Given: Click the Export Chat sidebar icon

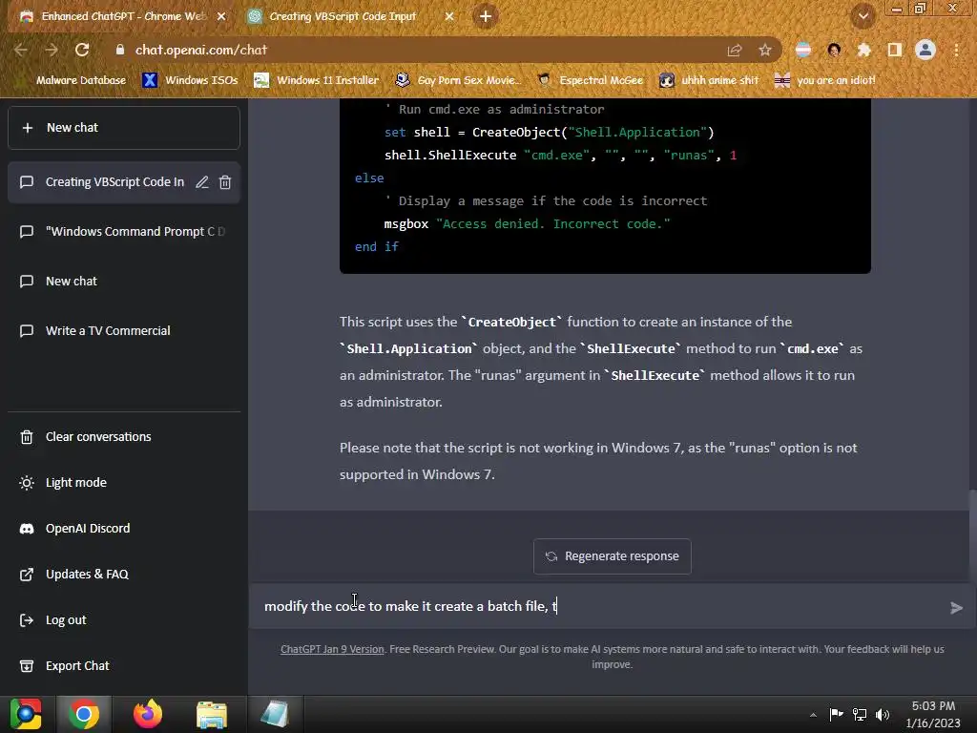Looking at the screenshot, I should [x=27, y=665].
